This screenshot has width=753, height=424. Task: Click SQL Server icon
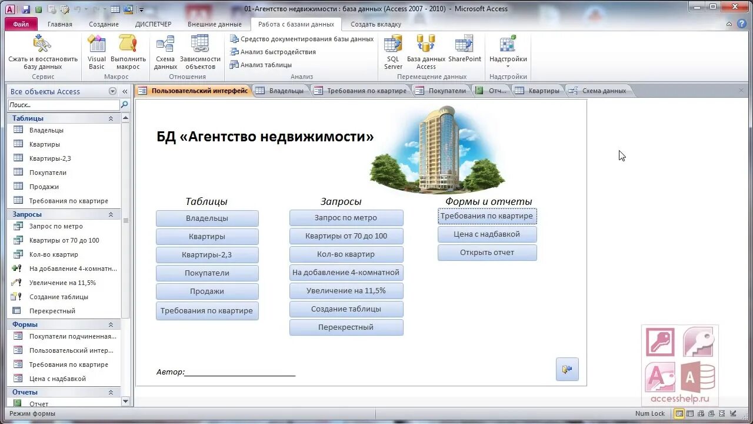pos(393,44)
